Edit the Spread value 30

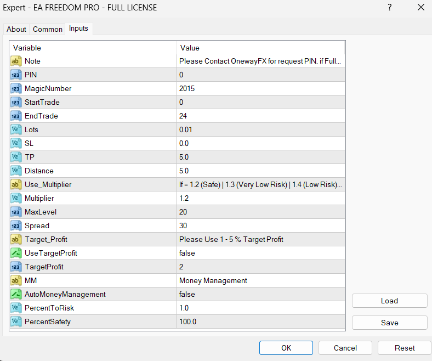[260, 225]
